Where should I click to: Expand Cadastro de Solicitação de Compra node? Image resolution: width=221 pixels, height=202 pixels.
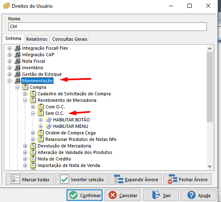tap(25, 94)
